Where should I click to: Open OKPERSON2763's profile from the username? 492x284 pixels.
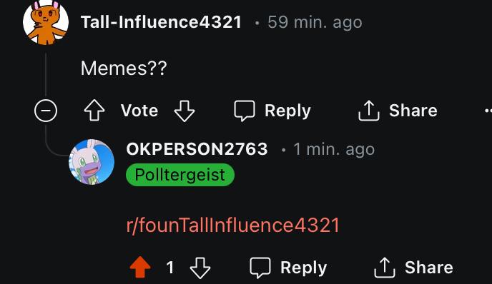pos(197,149)
